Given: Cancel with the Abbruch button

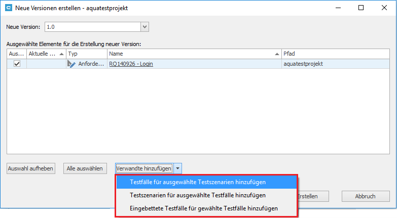Looking at the screenshot, I should click(x=365, y=196).
